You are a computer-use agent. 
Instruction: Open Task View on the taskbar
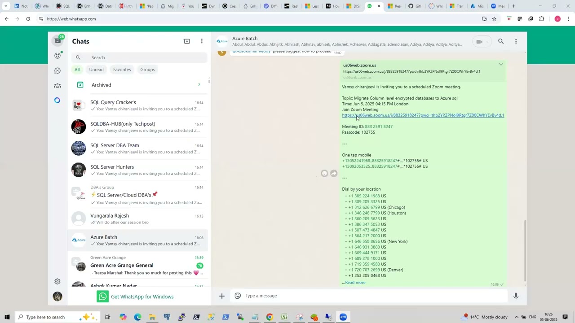[x=108, y=317]
